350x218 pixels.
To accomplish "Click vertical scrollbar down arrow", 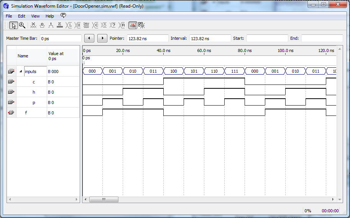I will (x=340, y=199).
